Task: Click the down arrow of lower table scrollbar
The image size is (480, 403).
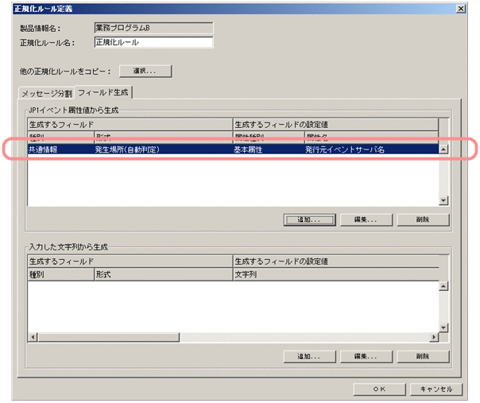Action: (x=443, y=327)
